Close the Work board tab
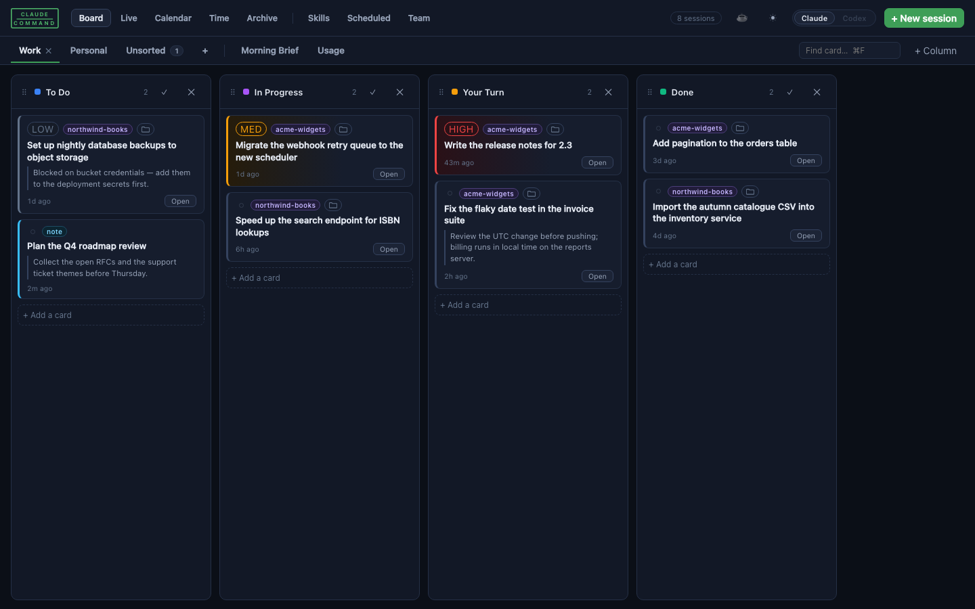Image resolution: width=975 pixels, height=609 pixels. [x=49, y=51]
